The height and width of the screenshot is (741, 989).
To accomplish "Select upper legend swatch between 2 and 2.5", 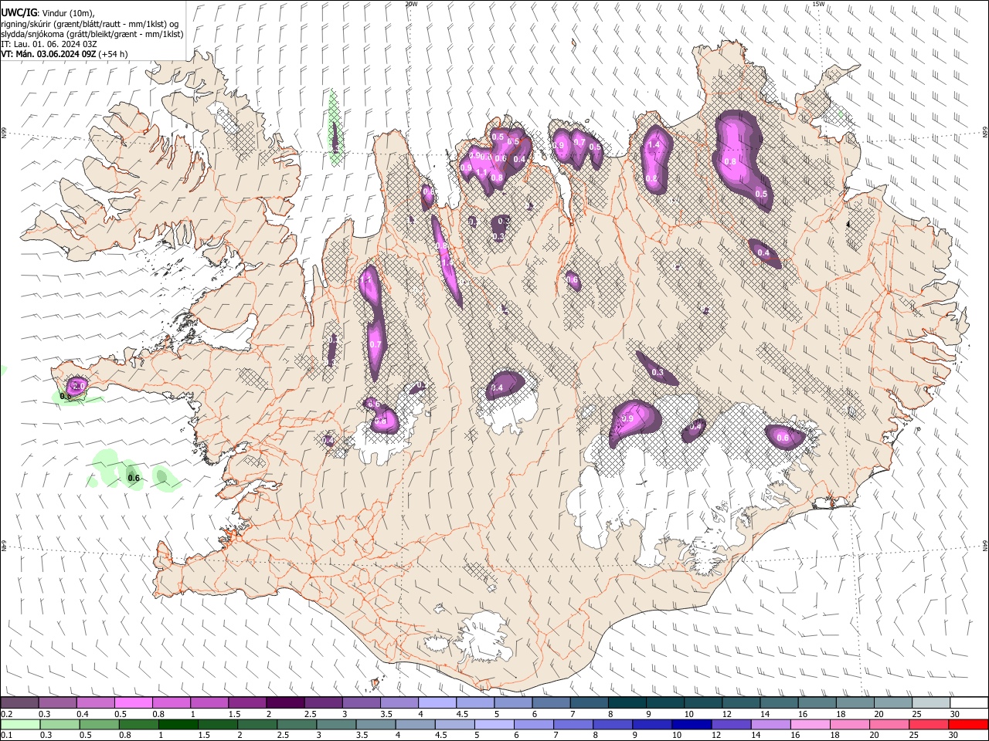I will (285, 703).
